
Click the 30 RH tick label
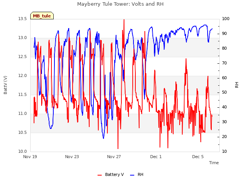(224, 122)
